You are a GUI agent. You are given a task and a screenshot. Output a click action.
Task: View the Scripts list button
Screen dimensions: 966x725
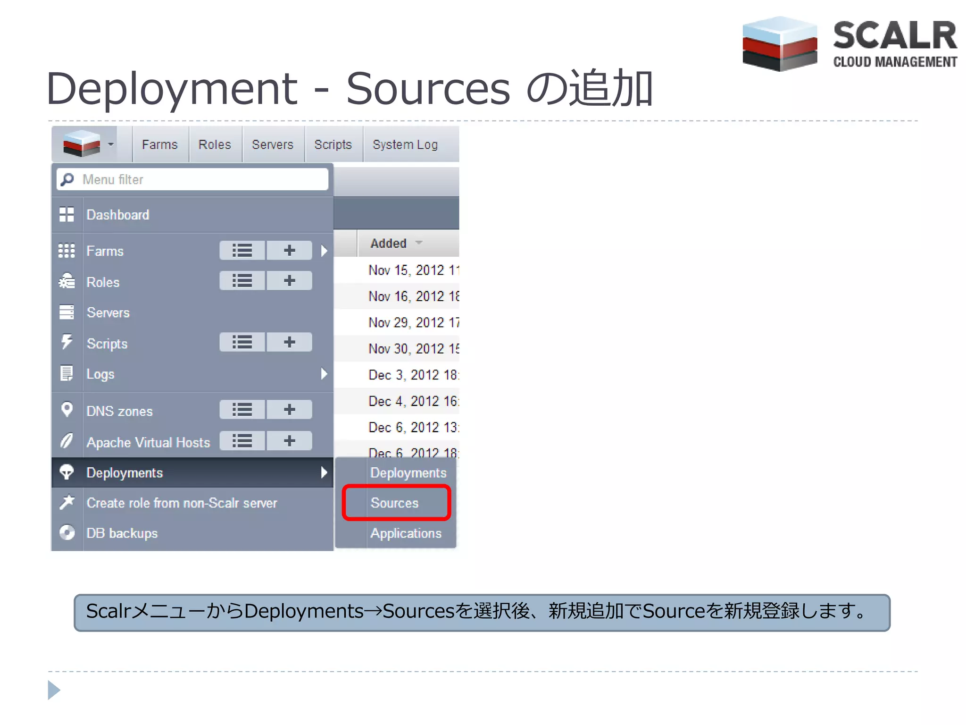[x=242, y=342]
